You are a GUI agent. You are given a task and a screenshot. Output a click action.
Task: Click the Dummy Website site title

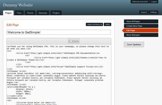click(18, 5)
